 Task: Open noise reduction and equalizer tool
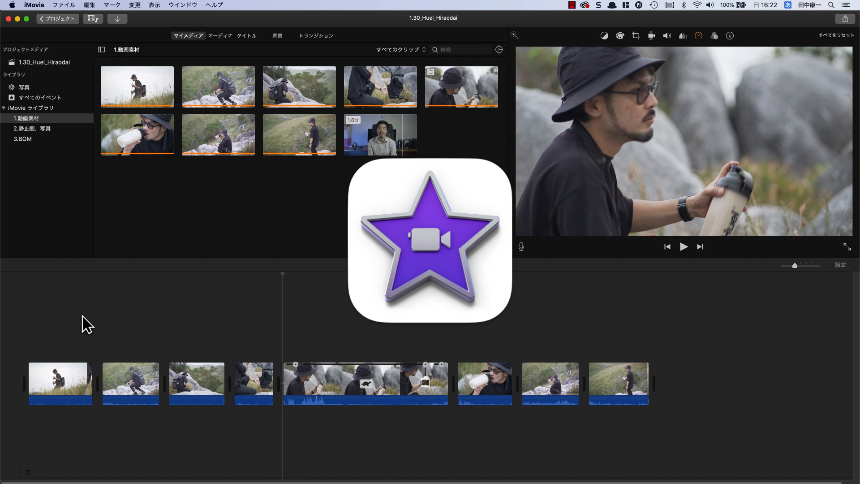[683, 36]
